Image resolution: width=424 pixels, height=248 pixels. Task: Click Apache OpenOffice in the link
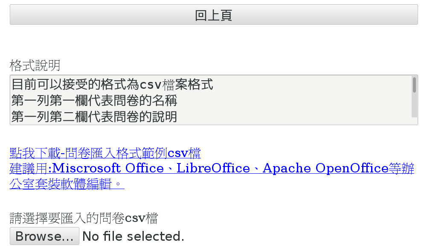click(325, 169)
